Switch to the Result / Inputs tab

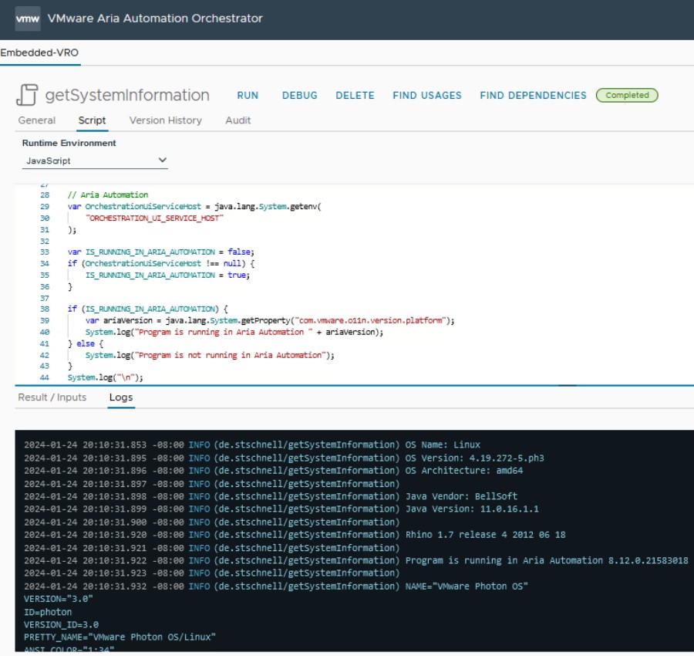point(52,397)
